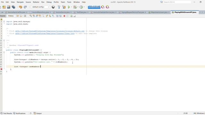Click the Last Edit icon in editor toolbar
The width and height of the screenshot is (205, 115).
coord(17,16)
